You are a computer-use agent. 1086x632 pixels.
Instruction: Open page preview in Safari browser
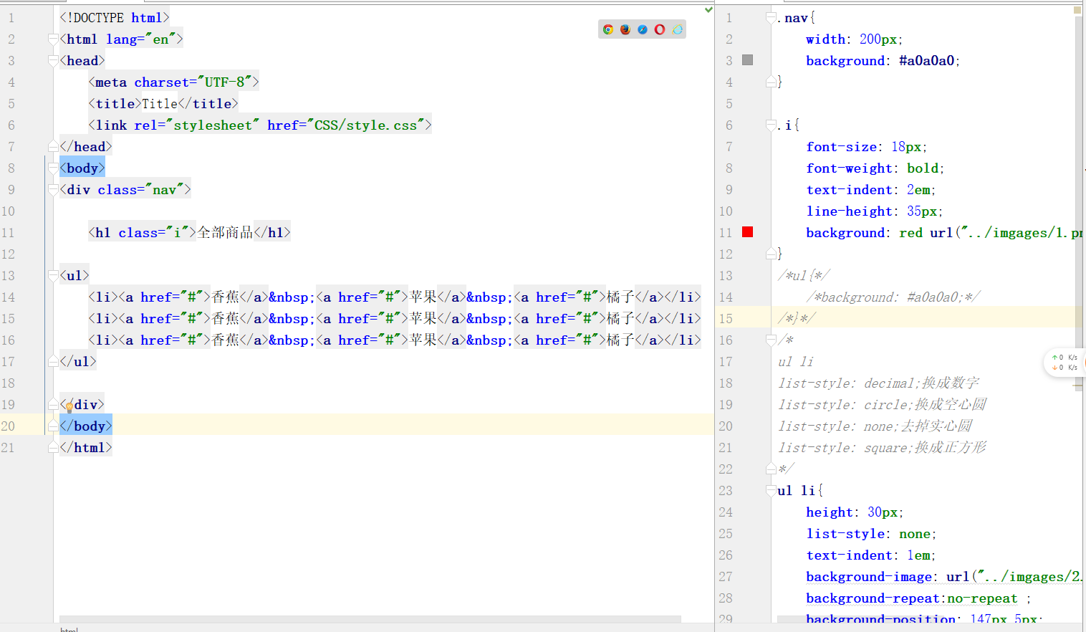pyautogui.click(x=643, y=29)
